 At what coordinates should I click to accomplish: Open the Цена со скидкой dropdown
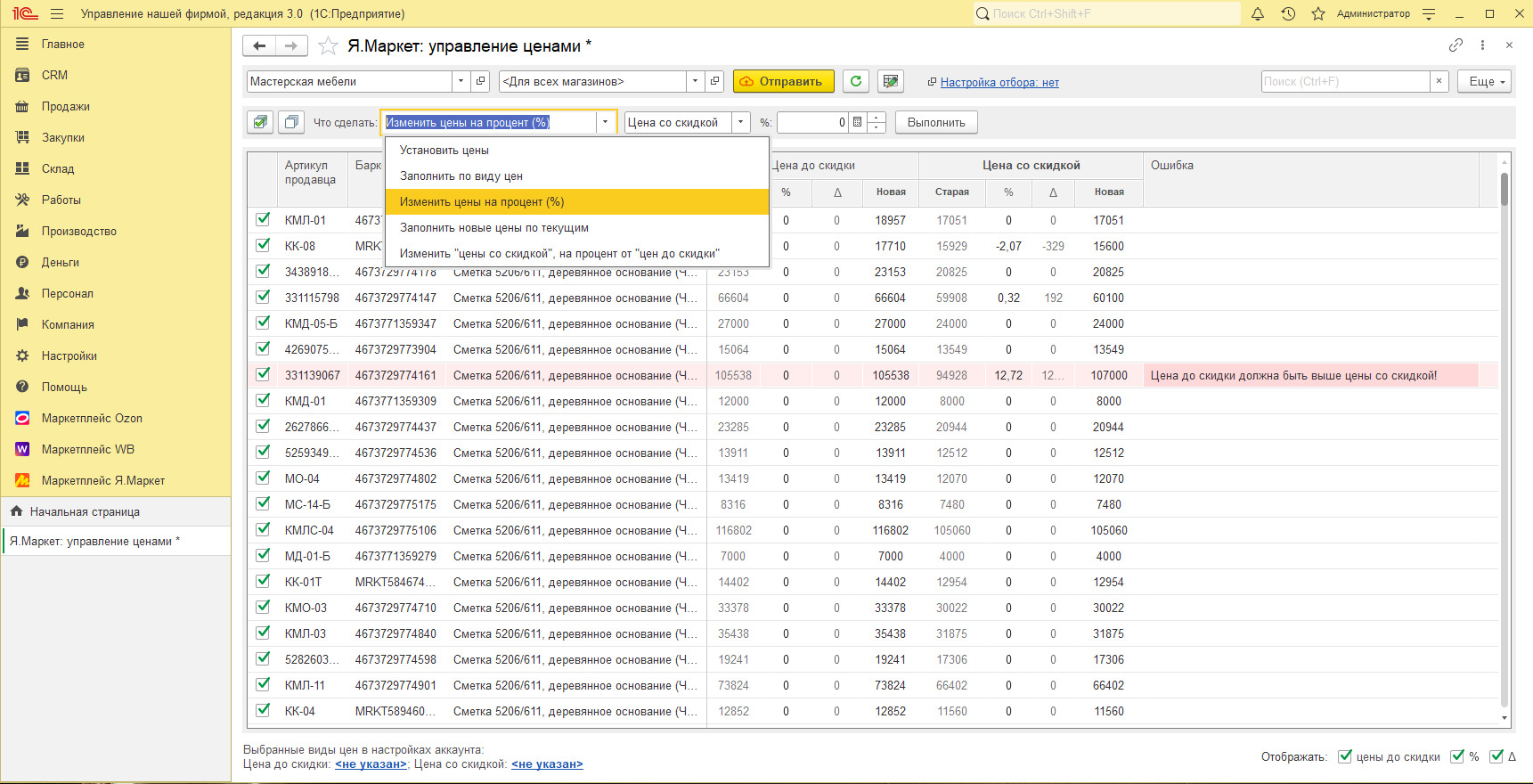tap(740, 122)
